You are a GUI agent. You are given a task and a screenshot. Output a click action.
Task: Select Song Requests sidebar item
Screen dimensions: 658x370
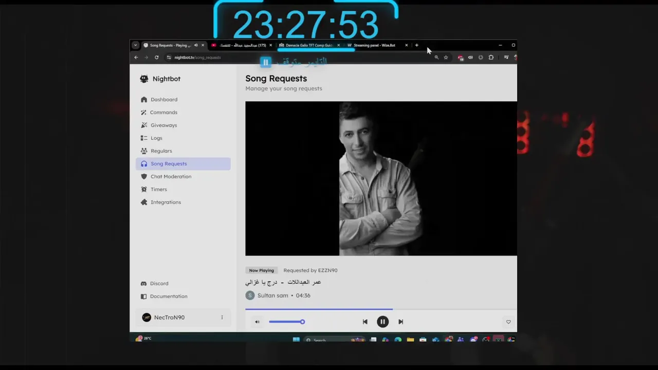tap(183, 163)
